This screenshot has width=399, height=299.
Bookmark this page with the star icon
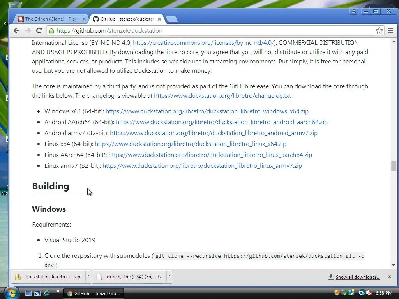click(379, 31)
